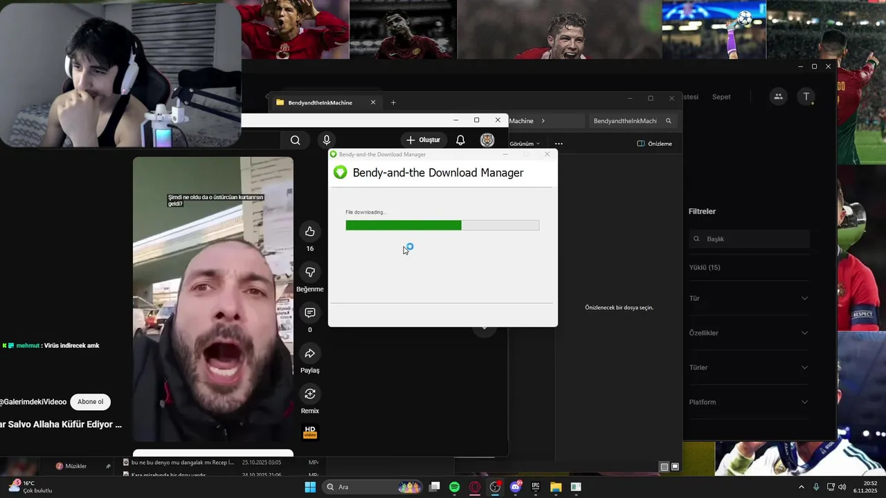
Task: Click the Remix icon on the Short
Action: coord(310,394)
